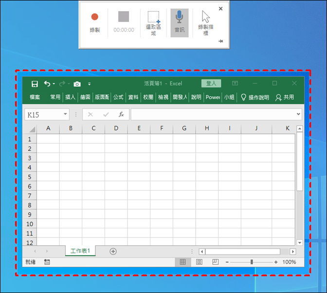The image size is (327, 293).
Task: Click the macro recording icon in status bar
Action: [x=47, y=262]
